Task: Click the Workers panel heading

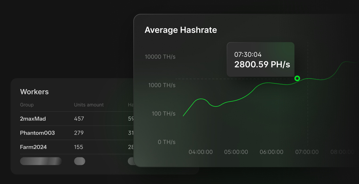Action: click(34, 92)
